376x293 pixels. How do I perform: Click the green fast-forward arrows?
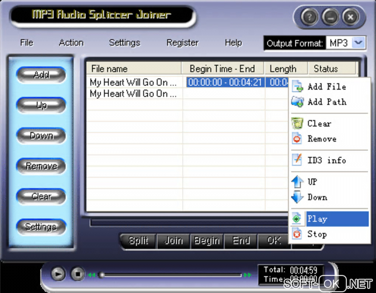point(248,275)
